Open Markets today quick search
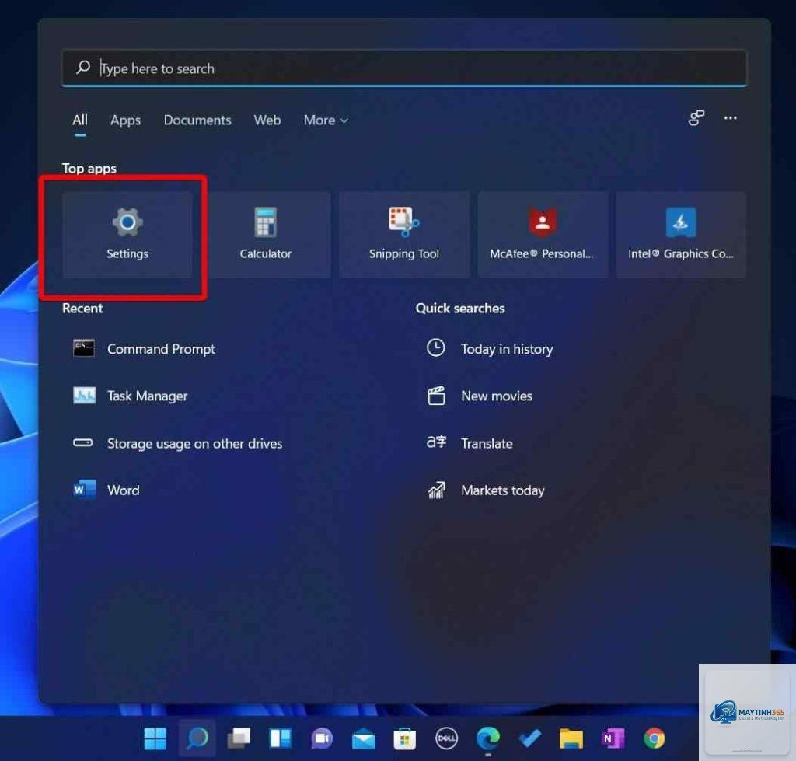The height and width of the screenshot is (761, 796). [x=486, y=490]
